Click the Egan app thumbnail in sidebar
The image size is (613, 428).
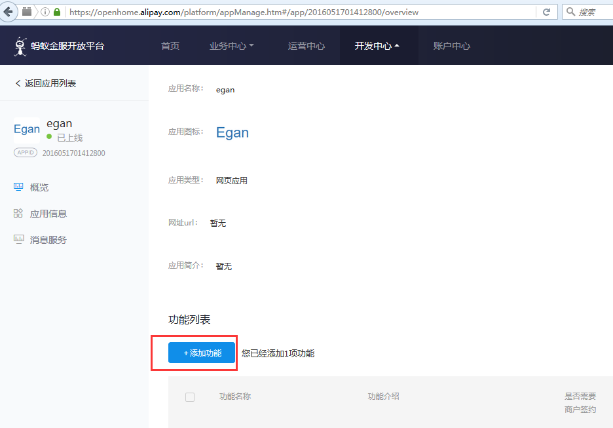[27, 130]
